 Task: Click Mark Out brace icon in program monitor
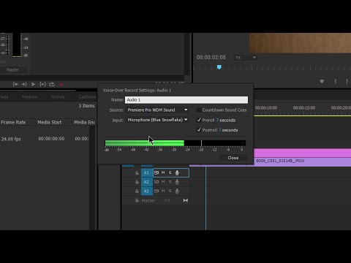coord(347,81)
